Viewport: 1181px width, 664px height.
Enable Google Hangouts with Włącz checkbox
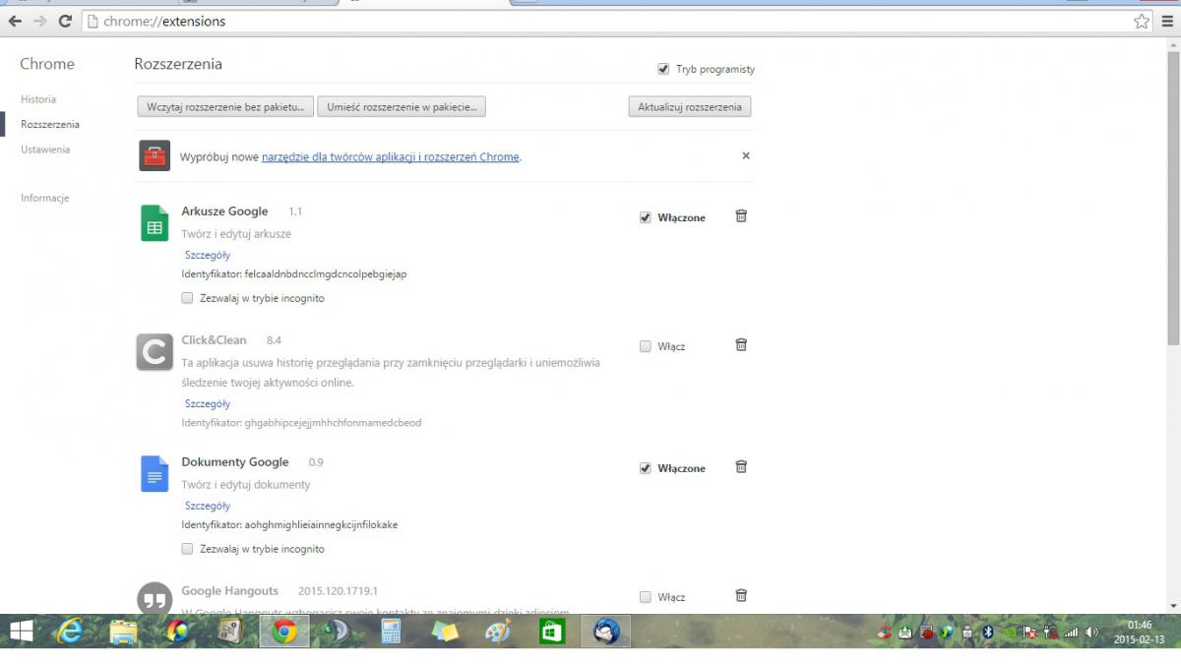click(x=646, y=597)
